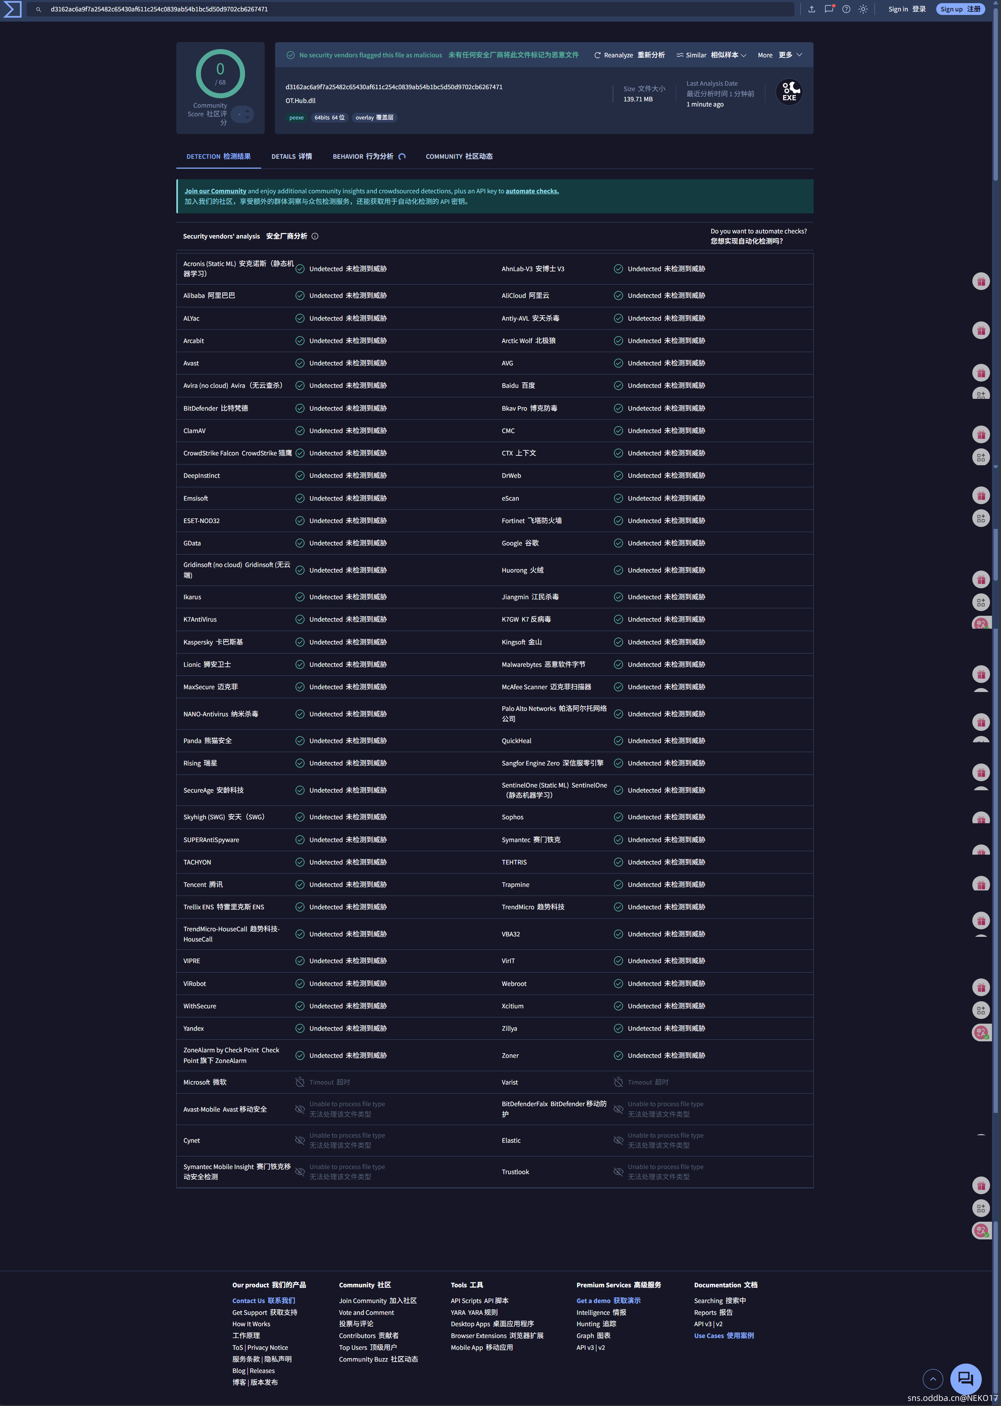Click the 64bits tag
The width and height of the screenshot is (1001, 1406).
pyautogui.click(x=330, y=118)
